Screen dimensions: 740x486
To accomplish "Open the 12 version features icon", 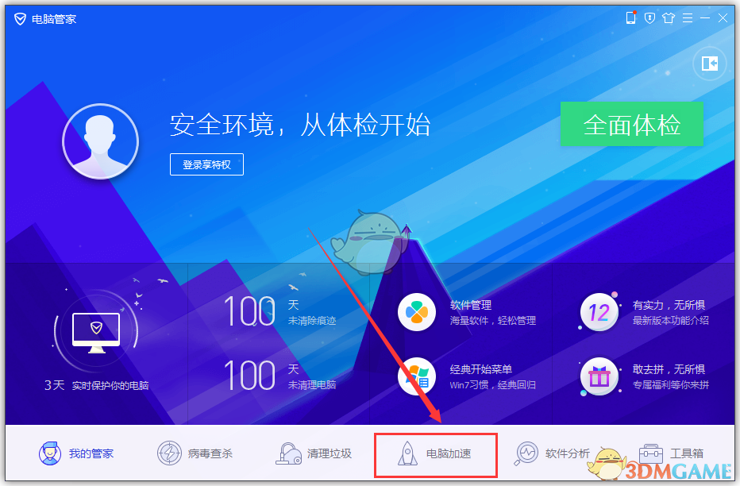I will coord(599,312).
